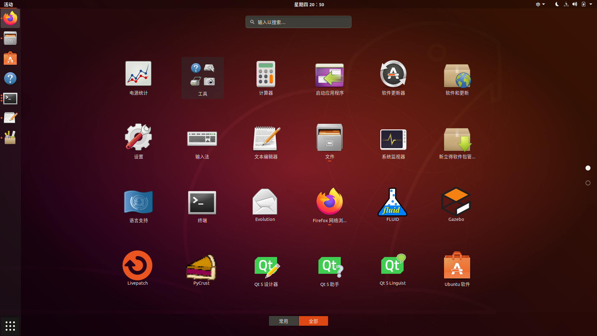Image resolution: width=597 pixels, height=336 pixels.
Task: Switch to second app grid page
Action: tap(588, 183)
